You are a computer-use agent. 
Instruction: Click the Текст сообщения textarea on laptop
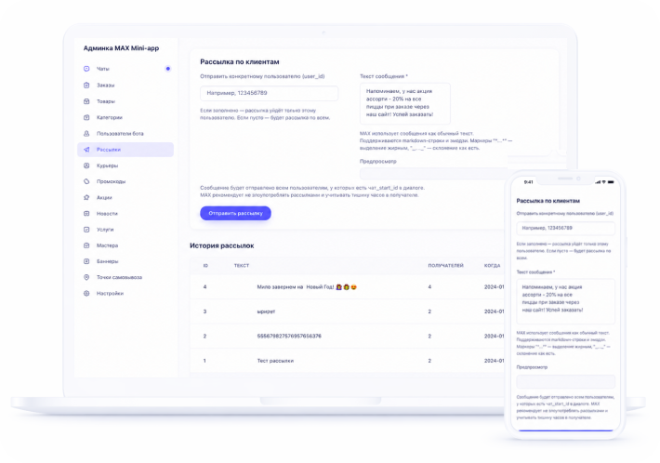(x=405, y=103)
